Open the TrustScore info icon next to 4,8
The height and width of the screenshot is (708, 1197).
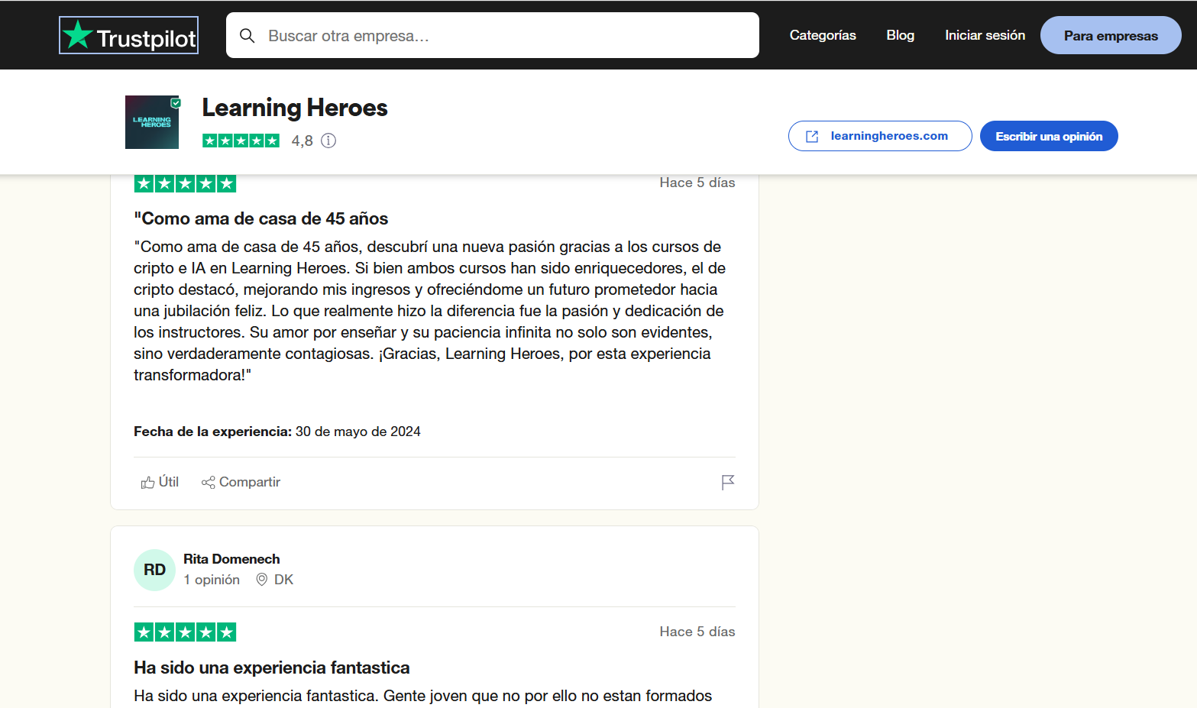click(x=328, y=141)
